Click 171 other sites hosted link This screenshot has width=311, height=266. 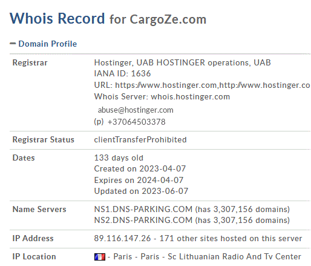coord(231,239)
